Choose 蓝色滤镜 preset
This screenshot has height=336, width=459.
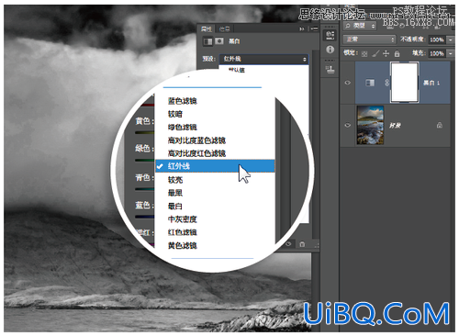(x=182, y=101)
